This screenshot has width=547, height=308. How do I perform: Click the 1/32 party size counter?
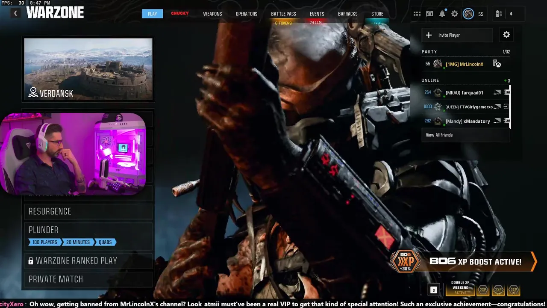coord(506,52)
